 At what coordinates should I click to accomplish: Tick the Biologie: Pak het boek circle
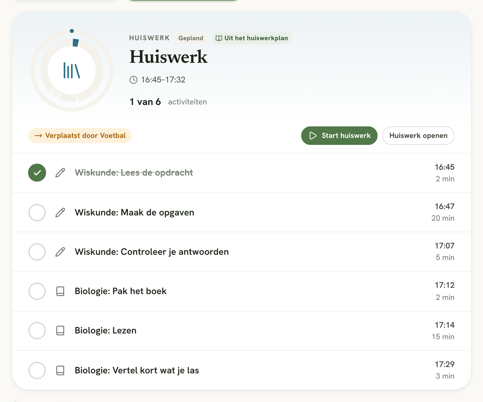[x=37, y=291]
